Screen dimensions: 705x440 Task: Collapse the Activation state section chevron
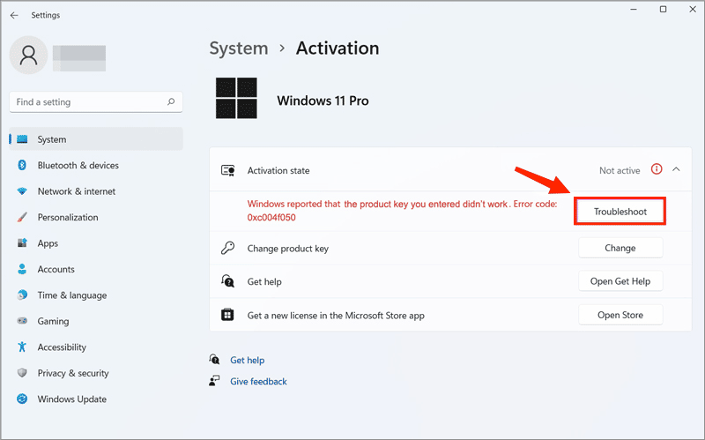pos(676,169)
